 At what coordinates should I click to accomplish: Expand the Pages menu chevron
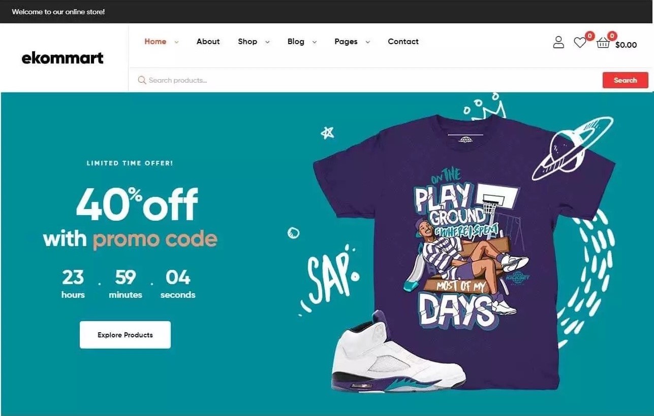click(x=367, y=42)
